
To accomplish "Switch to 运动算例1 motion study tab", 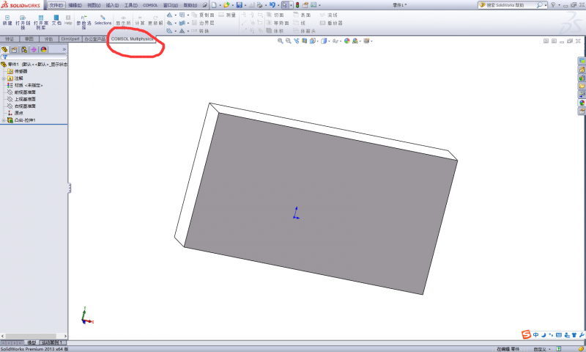I will click(x=53, y=342).
